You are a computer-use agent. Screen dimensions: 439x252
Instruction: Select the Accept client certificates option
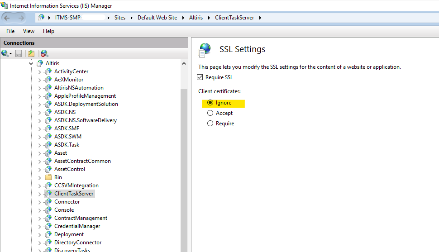point(210,113)
